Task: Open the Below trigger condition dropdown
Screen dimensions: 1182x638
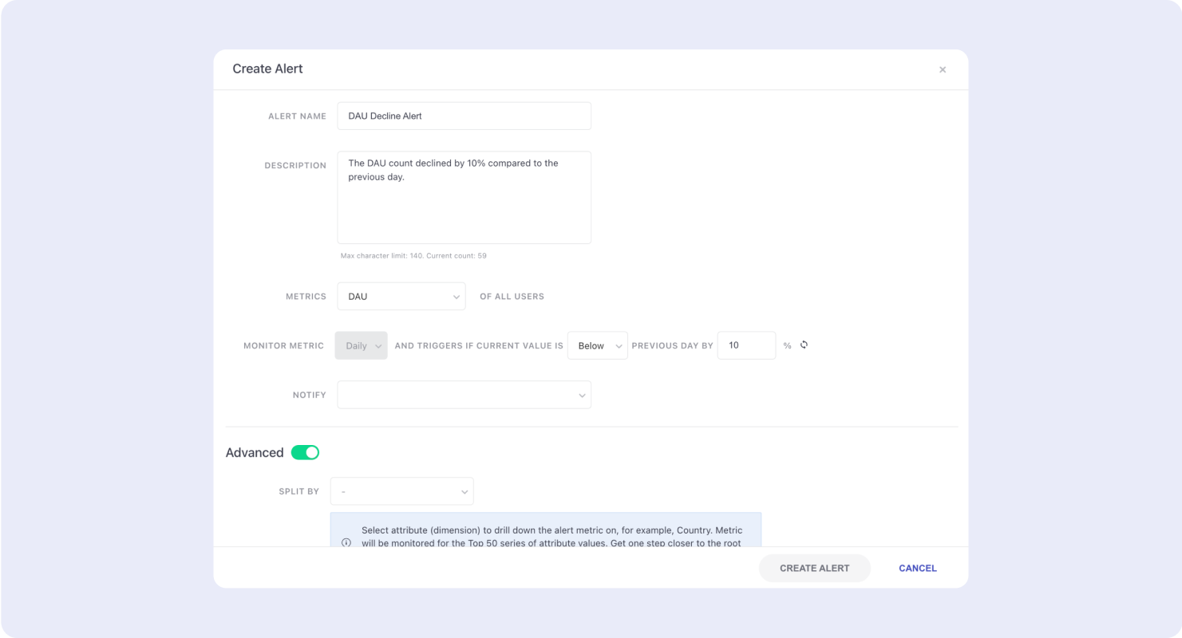Action: coord(598,346)
